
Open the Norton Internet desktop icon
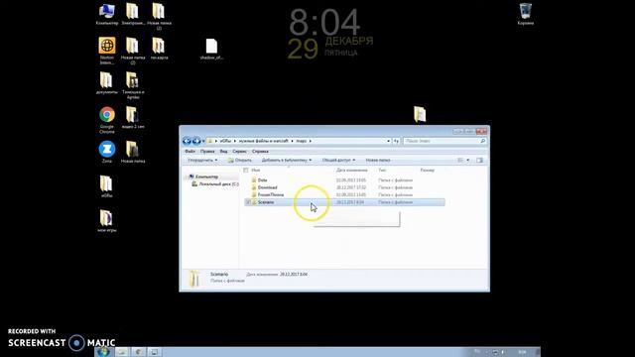click(x=107, y=51)
